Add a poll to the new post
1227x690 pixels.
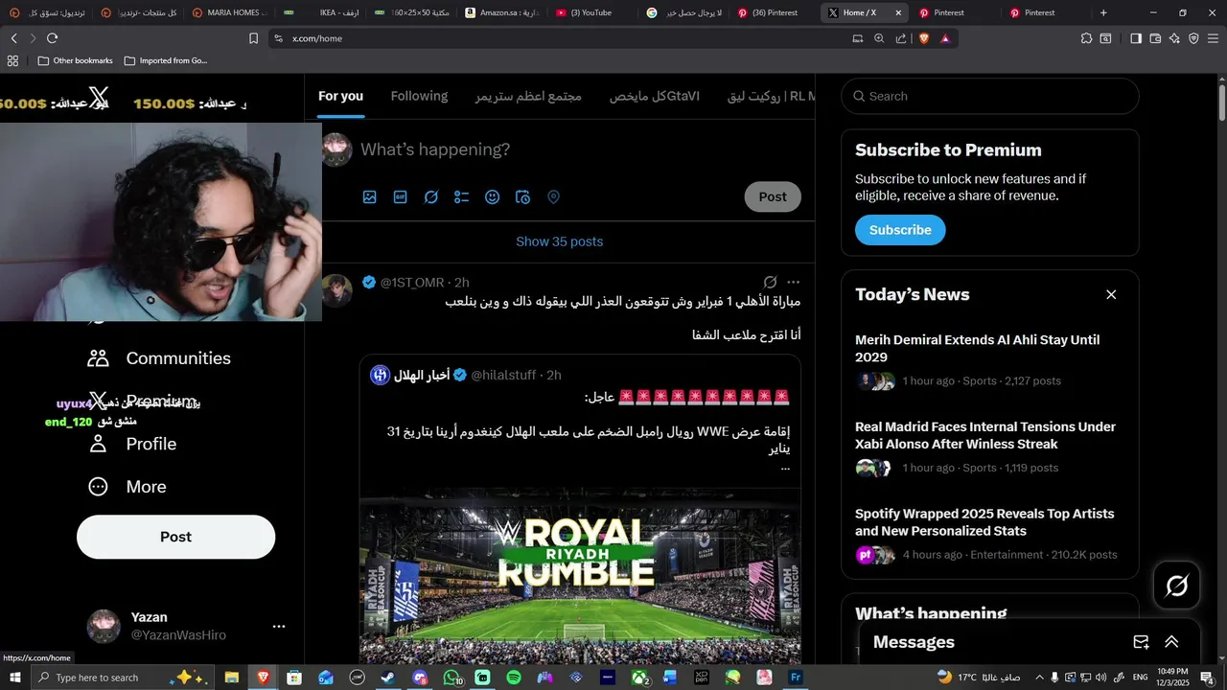[x=461, y=197]
